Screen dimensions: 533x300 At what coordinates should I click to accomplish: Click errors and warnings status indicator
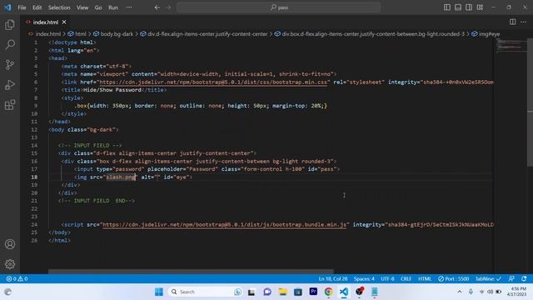point(17,278)
